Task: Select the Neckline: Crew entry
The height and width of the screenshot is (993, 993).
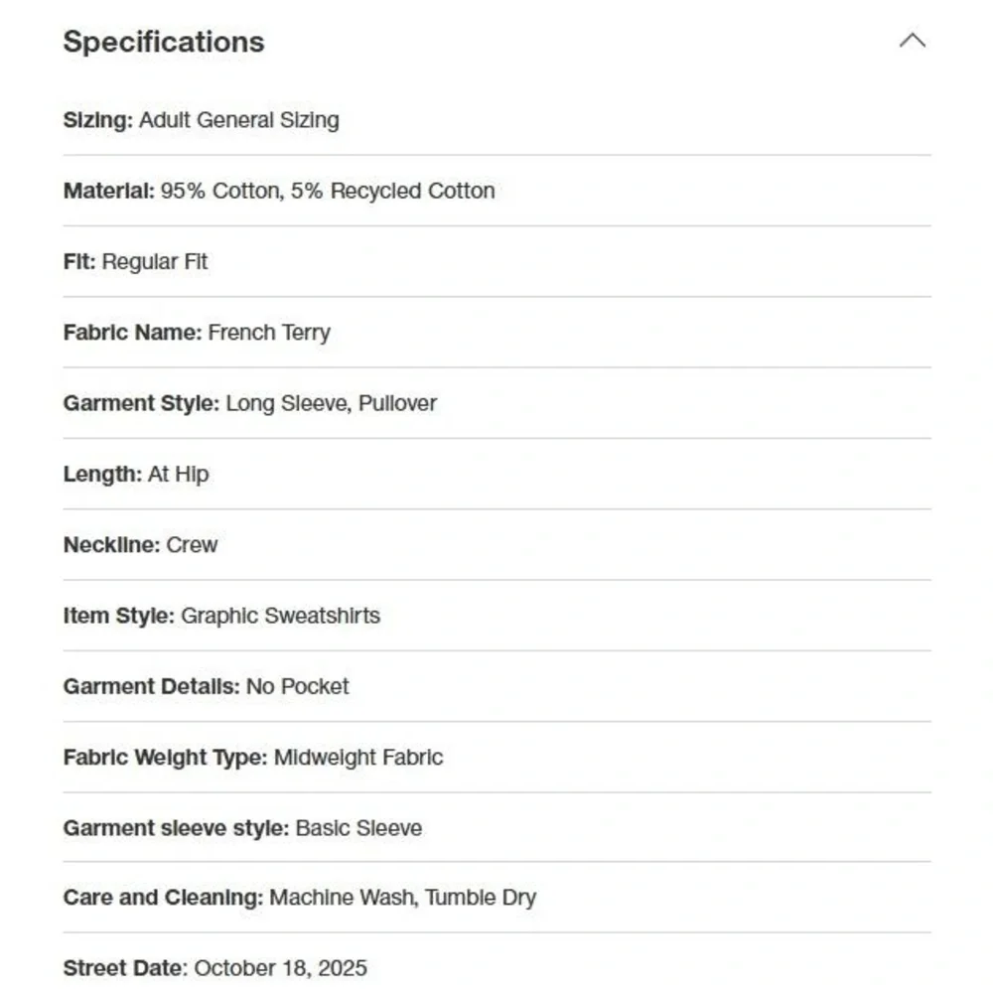Action: [x=141, y=544]
